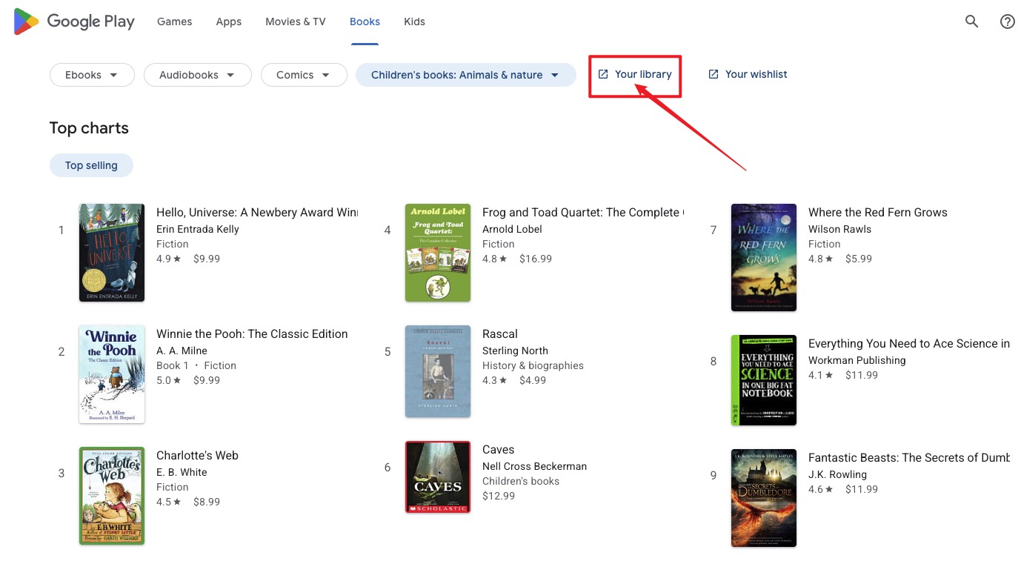The width and height of the screenshot is (1021, 561).
Task: Open the Where the Red Fern Grows cover
Action: coord(764,257)
